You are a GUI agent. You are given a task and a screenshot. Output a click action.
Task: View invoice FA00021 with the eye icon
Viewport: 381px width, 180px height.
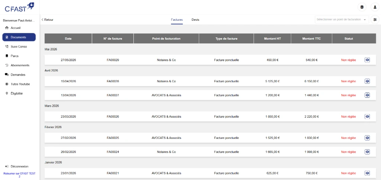(367, 173)
